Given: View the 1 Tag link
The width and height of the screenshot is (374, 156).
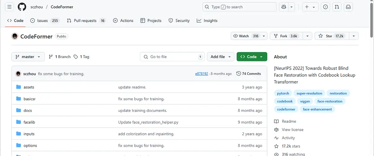Looking at the screenshot, I should tap(82, 57).
